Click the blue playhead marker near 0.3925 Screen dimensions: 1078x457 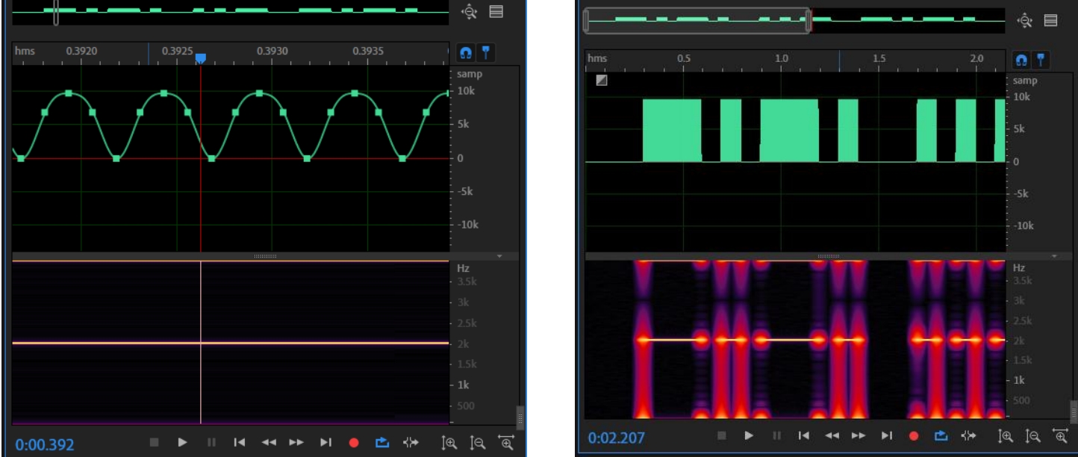click(x=200, y=58)
